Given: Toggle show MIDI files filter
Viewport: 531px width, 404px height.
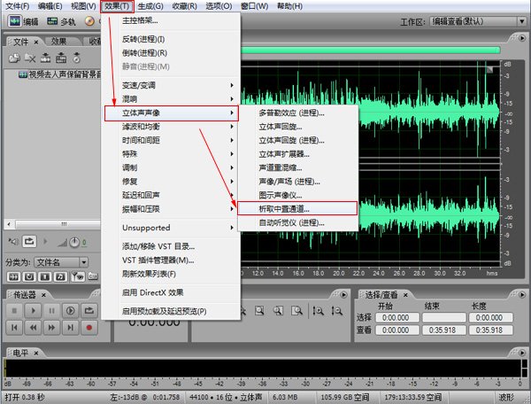Looking at the screenshot, I should point(60,277).
